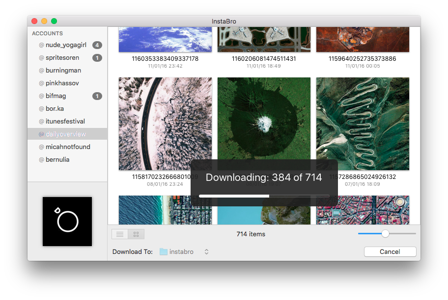
Task: Cancel the current download
Action: pos(390,251)
